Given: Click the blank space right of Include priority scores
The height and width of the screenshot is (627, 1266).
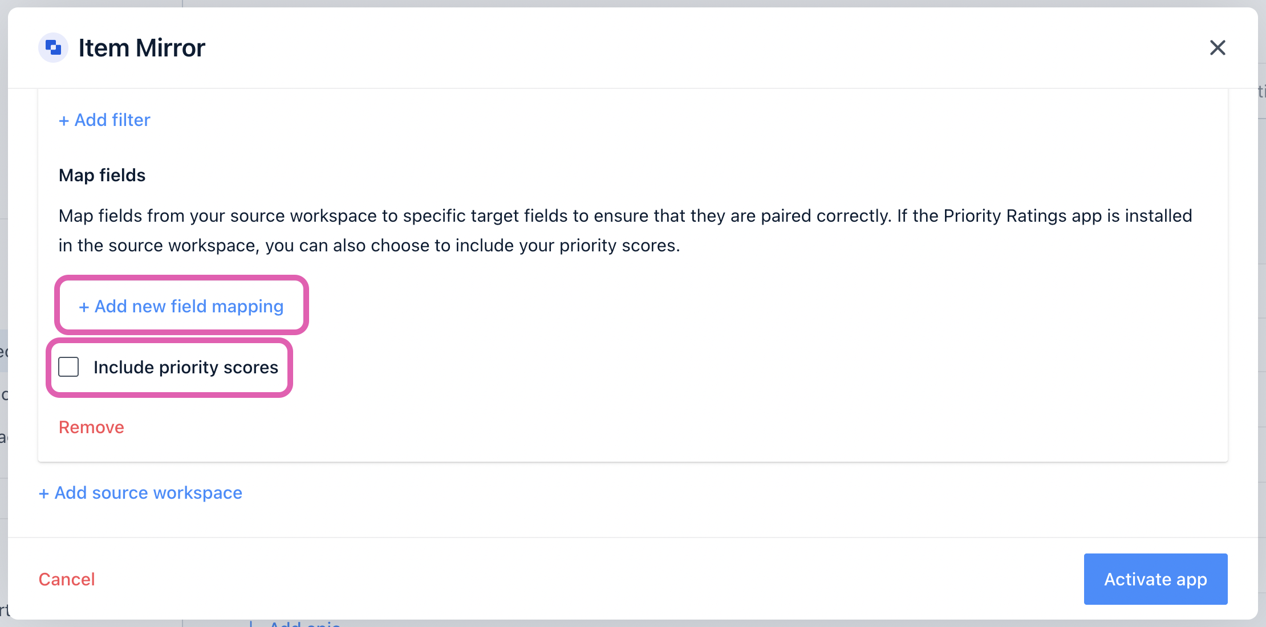Looking at the screenshot, I should (741, 367).
